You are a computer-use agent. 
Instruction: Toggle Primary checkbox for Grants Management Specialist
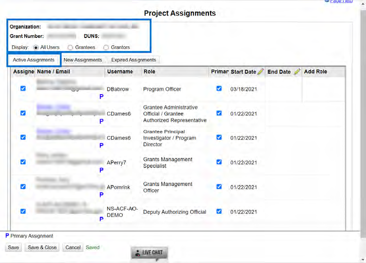[219, 162]
